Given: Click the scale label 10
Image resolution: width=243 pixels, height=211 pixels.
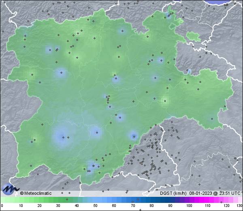Looking at the screenshot, I should click(21, 206).
